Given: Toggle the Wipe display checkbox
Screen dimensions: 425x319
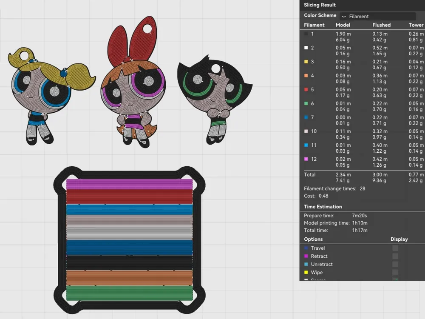Looking at the screenshot, I should pos(395,272).
